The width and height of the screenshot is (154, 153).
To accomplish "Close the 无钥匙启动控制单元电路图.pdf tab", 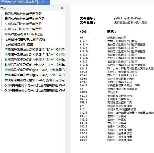I will 47,2.
